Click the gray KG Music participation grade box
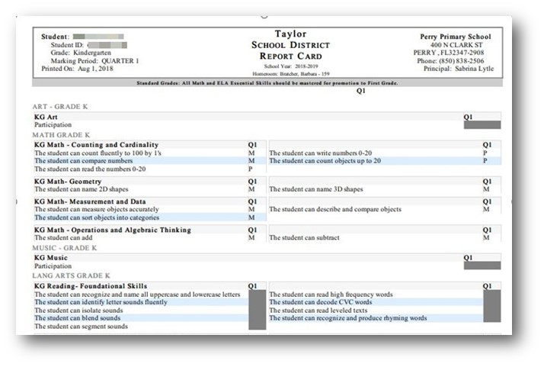This screenshot has width=544, height=367. point(482,266)
